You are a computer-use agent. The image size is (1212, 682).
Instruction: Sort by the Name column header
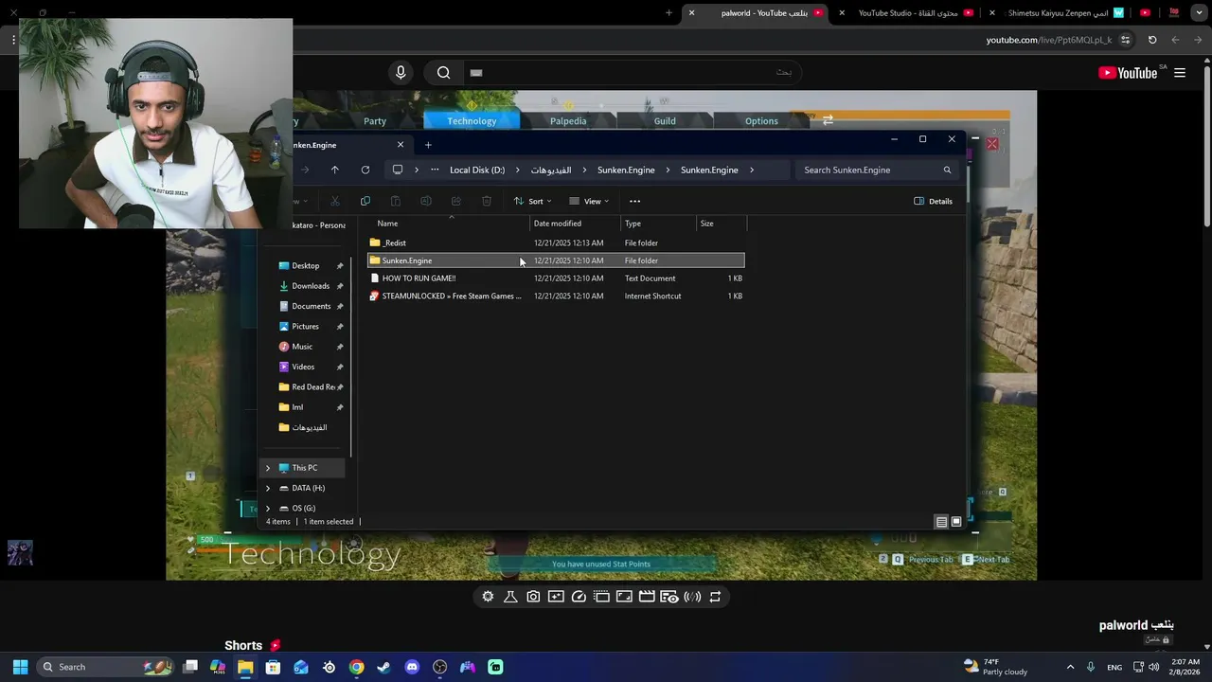coord(387,224)
